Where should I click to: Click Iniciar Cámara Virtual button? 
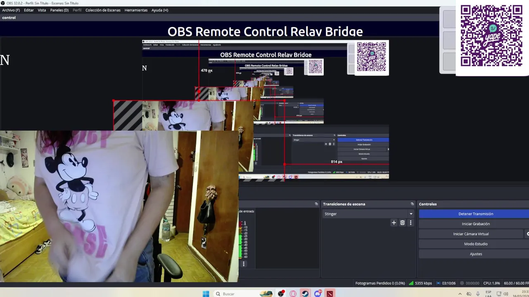click(471, 234)
